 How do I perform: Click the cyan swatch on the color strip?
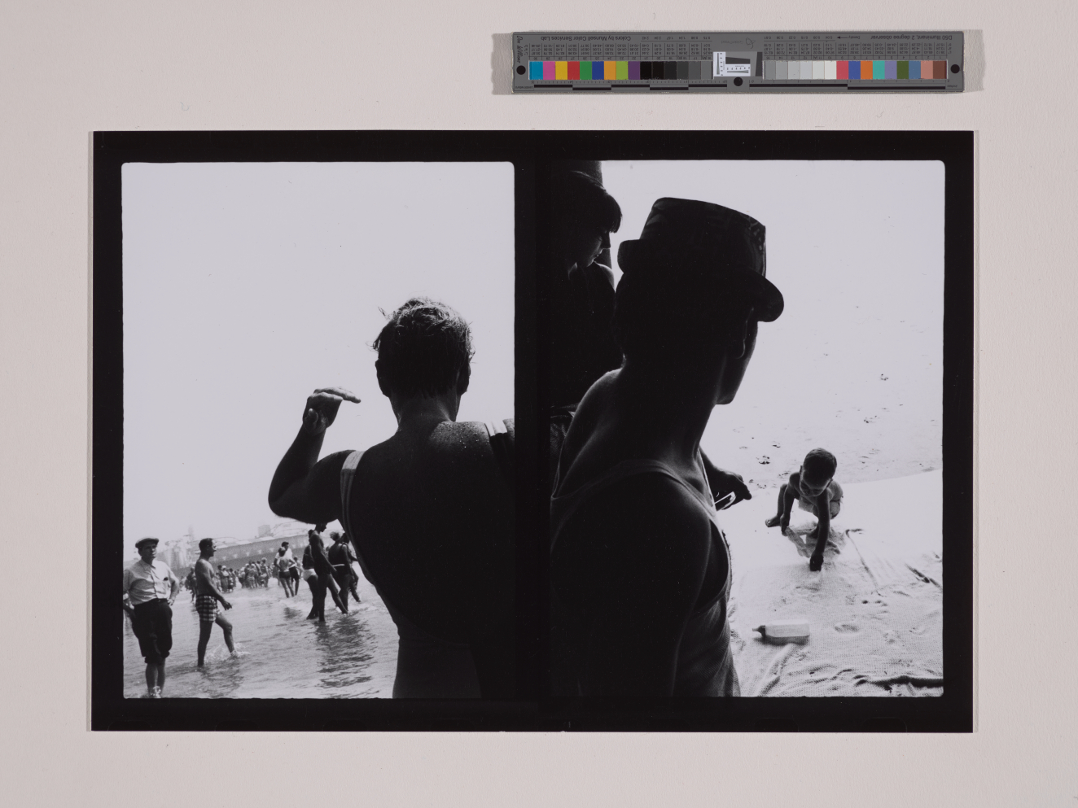(537, 71)
